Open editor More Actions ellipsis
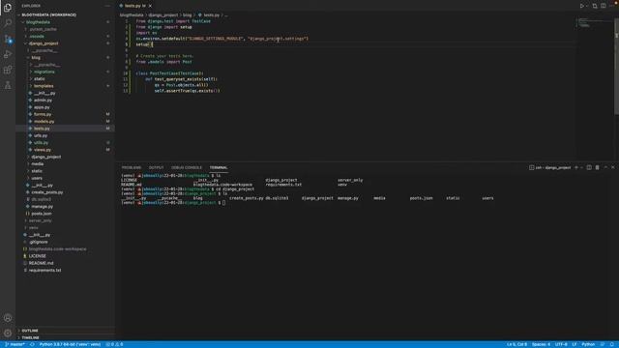The width and height of the screenshot is (619, 348). pos(612,6)
